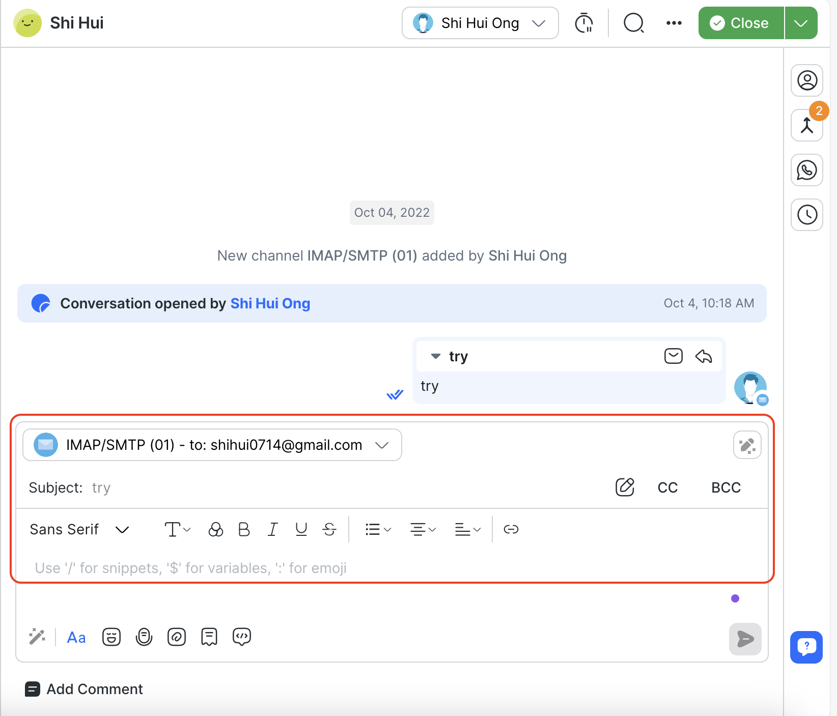Viewport: 837px width, 716px height.
Task: Insert an emoji using smiley icon
Action: [111, 637]
